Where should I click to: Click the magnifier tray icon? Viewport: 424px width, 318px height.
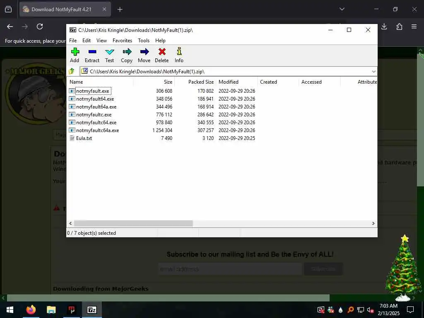[350, 310]
